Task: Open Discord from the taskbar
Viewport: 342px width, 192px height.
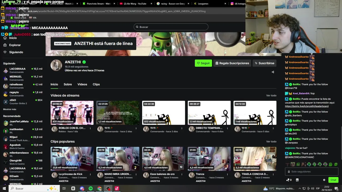Action: point(82,189)
